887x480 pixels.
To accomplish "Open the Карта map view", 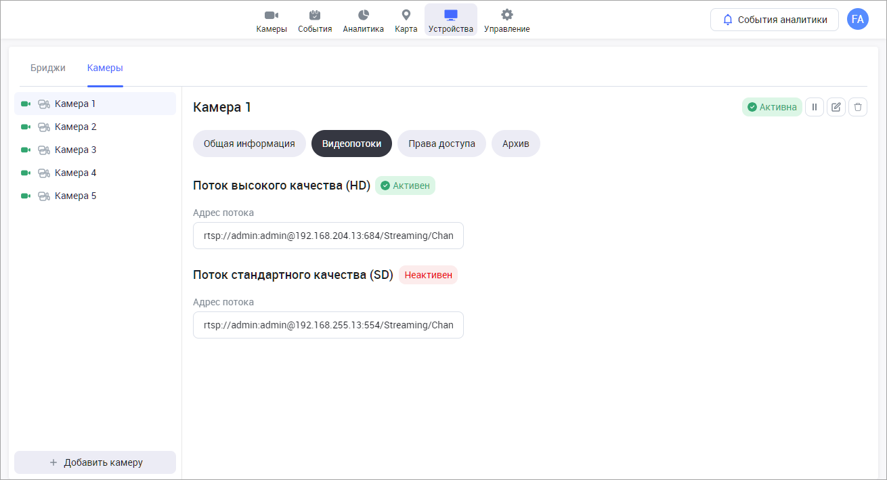I will tap(406, 20).
